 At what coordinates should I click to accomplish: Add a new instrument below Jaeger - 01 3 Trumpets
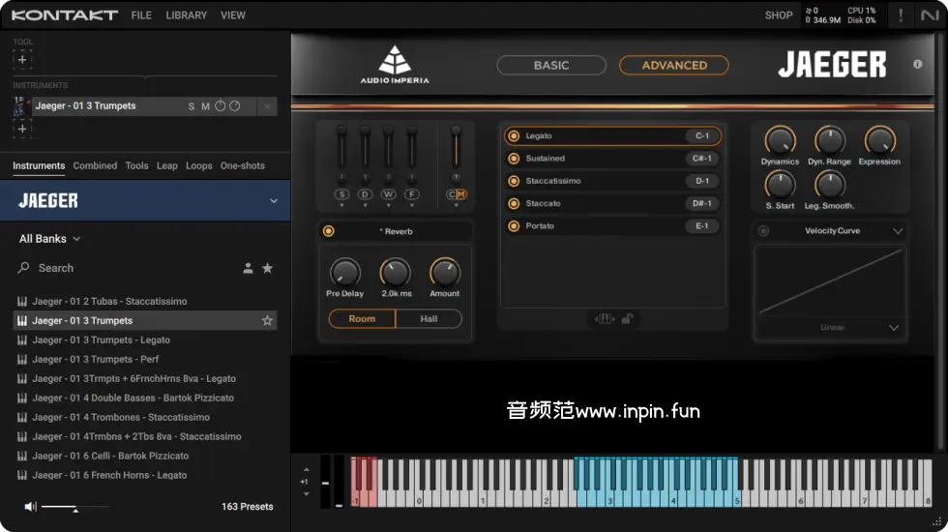coord(21,129)
